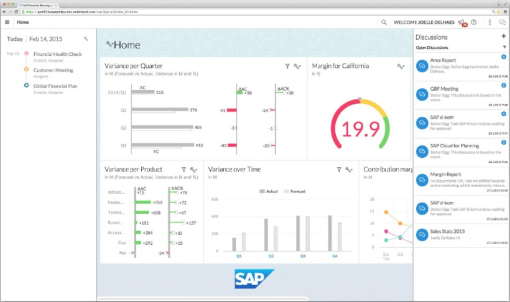
Task: Toggle the Actual legend entry
Action: click(x=269, y=191)
